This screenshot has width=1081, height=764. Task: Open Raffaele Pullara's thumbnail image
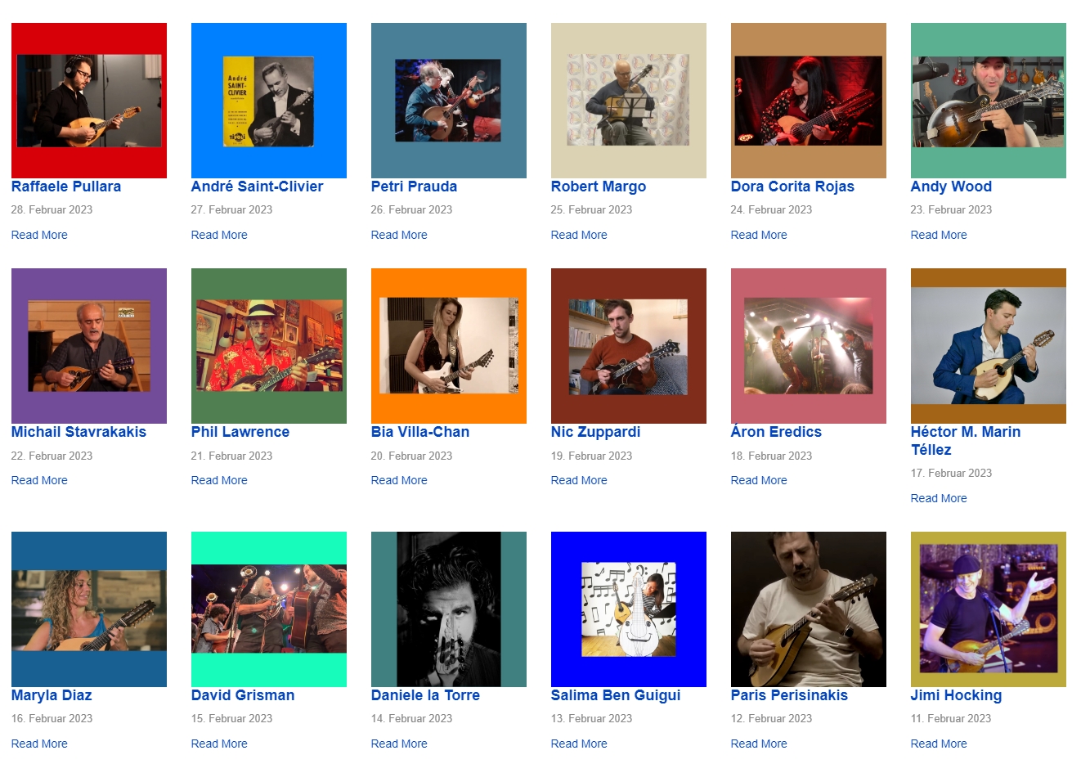coord(89,101)
